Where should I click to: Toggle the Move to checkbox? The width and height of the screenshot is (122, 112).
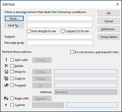(x=12, y=72)
